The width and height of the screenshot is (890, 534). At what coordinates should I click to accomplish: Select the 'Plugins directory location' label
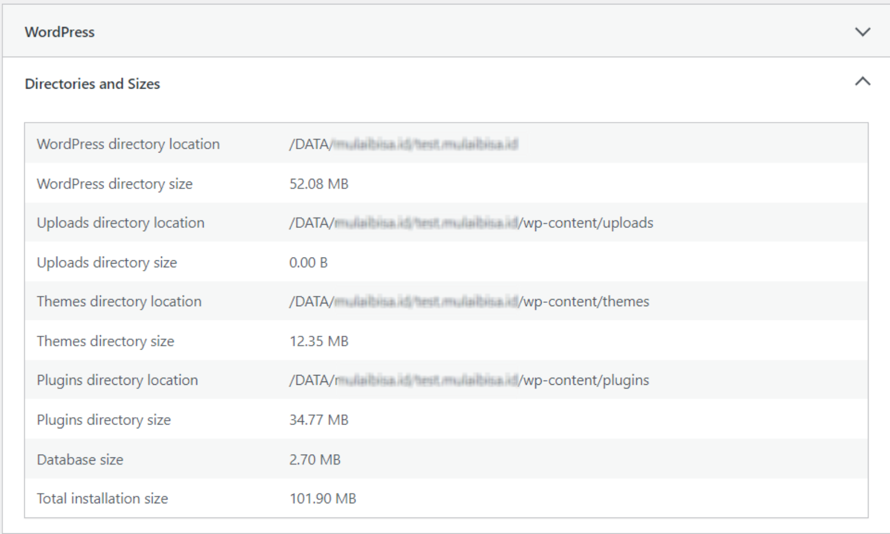point(117,380)
